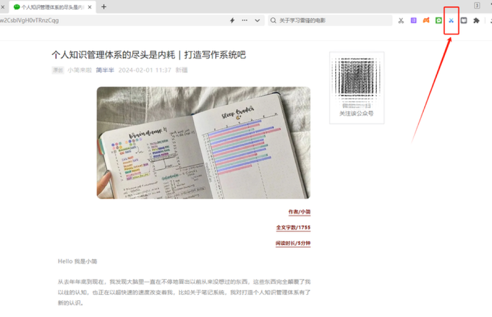Click the author link 简半半
This screenshot has height=317, width=492.
tap(105, 70)
